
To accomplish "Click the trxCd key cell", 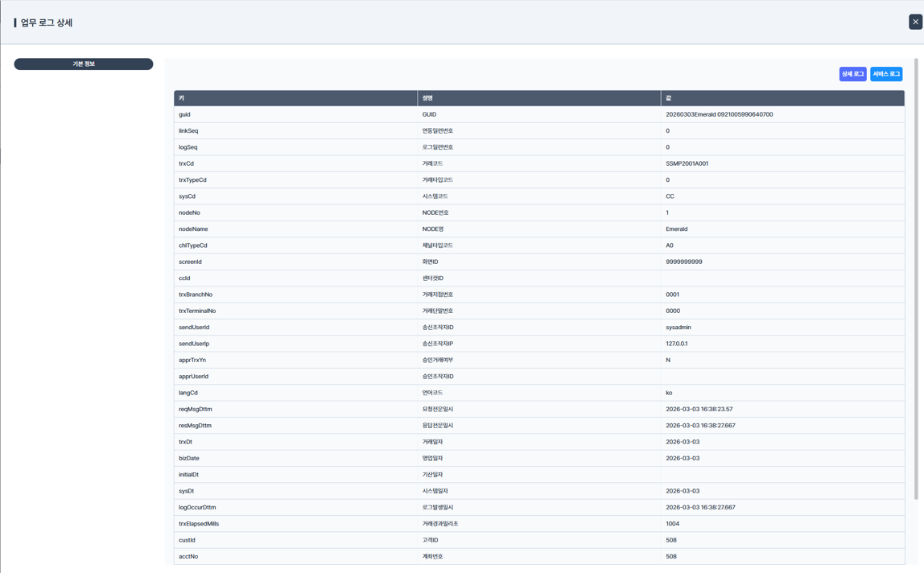I will click(295, 163).
